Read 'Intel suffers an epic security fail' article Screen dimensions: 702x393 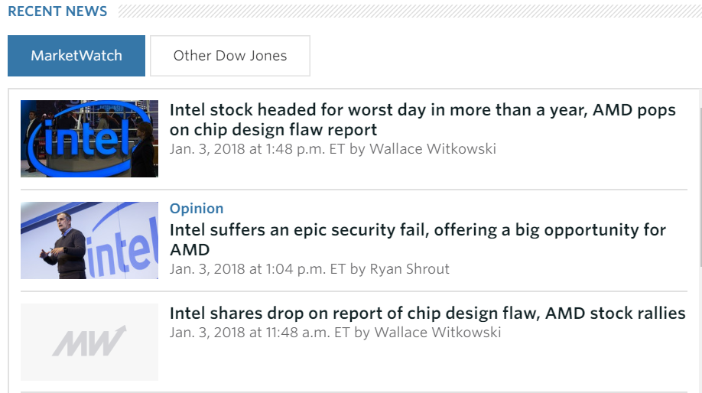tap(418, 230)
